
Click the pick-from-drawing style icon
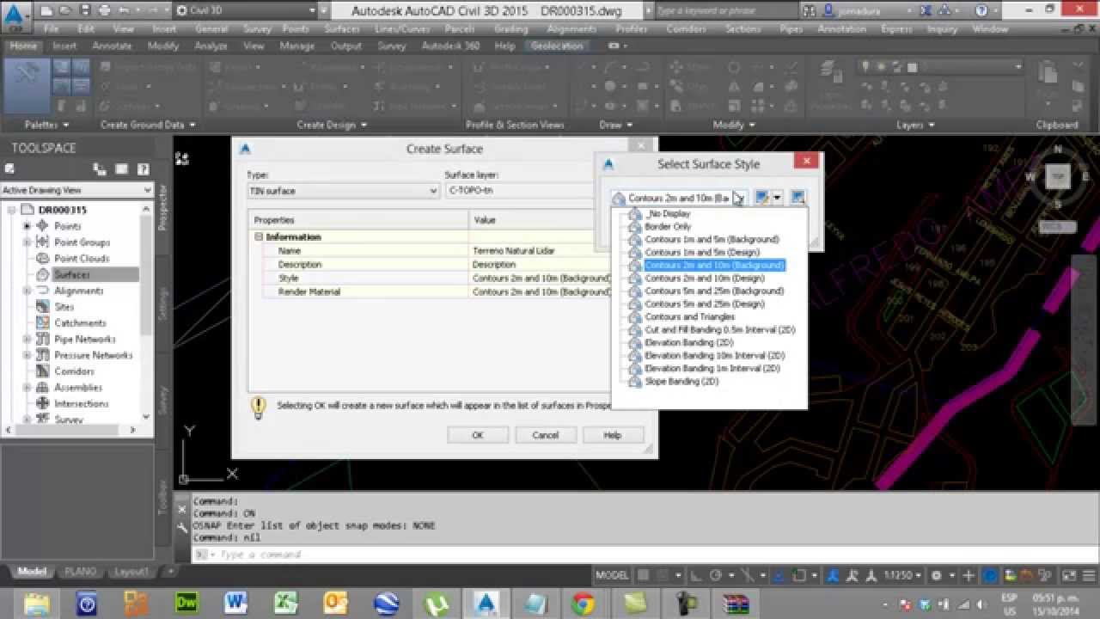tap(797, 198)
